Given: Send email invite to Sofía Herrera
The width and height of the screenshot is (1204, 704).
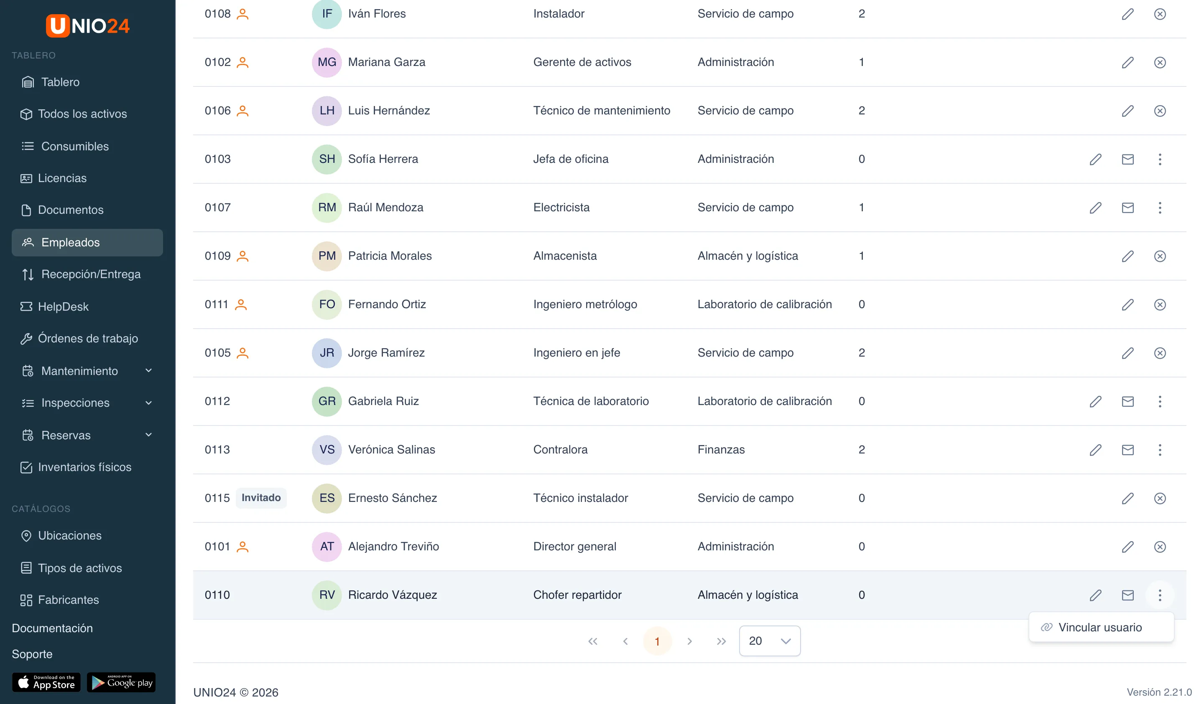Looking at the screenshot, I should [1127, 160].
